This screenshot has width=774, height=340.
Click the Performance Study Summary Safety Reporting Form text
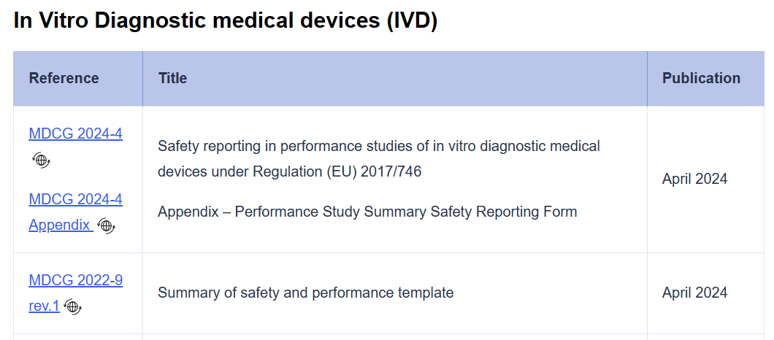coord(406,212)
